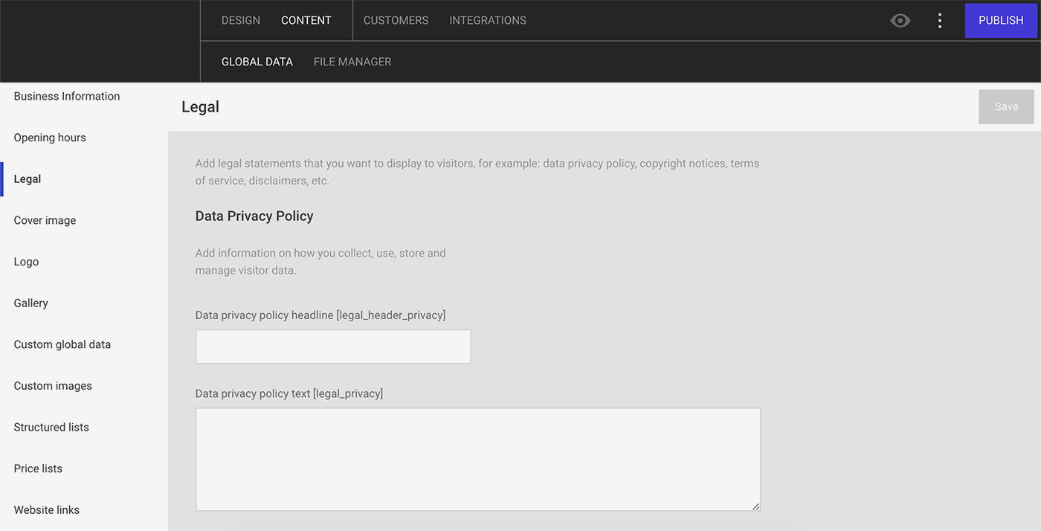Click the Publish button
The width and height of the screenshot is (1041, 531).
1001,21
